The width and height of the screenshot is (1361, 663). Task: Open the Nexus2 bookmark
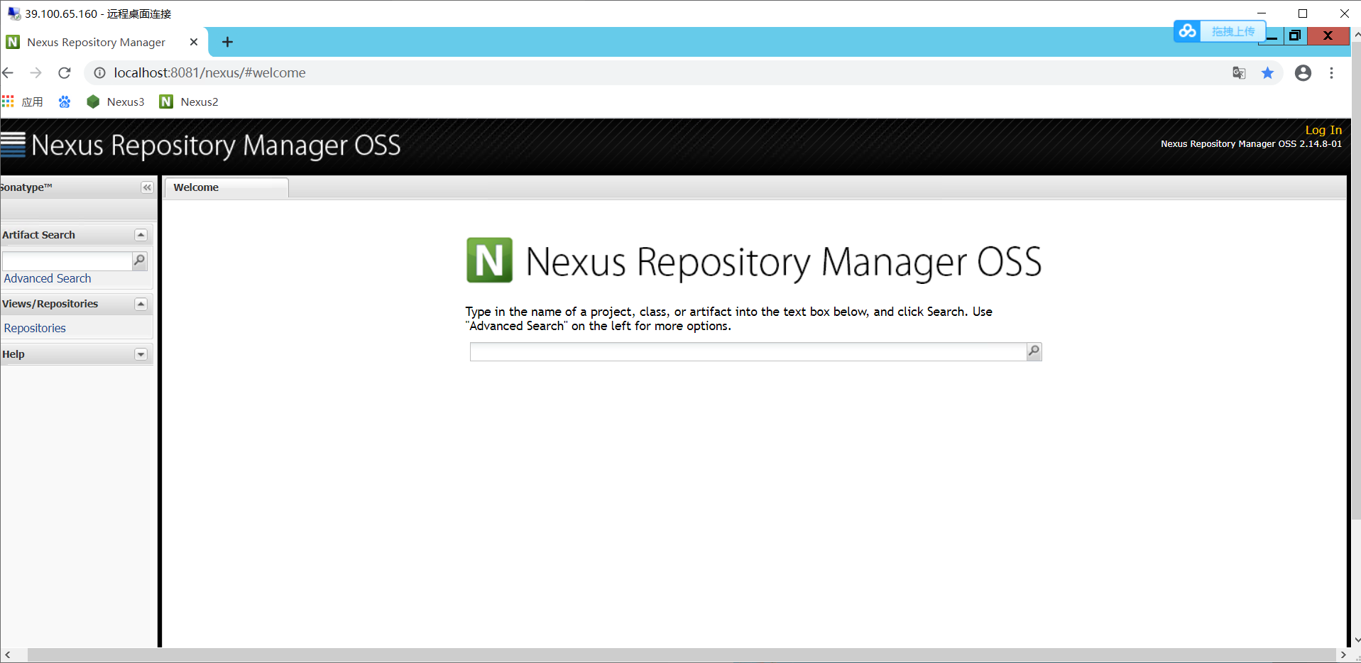[x=189, y=102]
